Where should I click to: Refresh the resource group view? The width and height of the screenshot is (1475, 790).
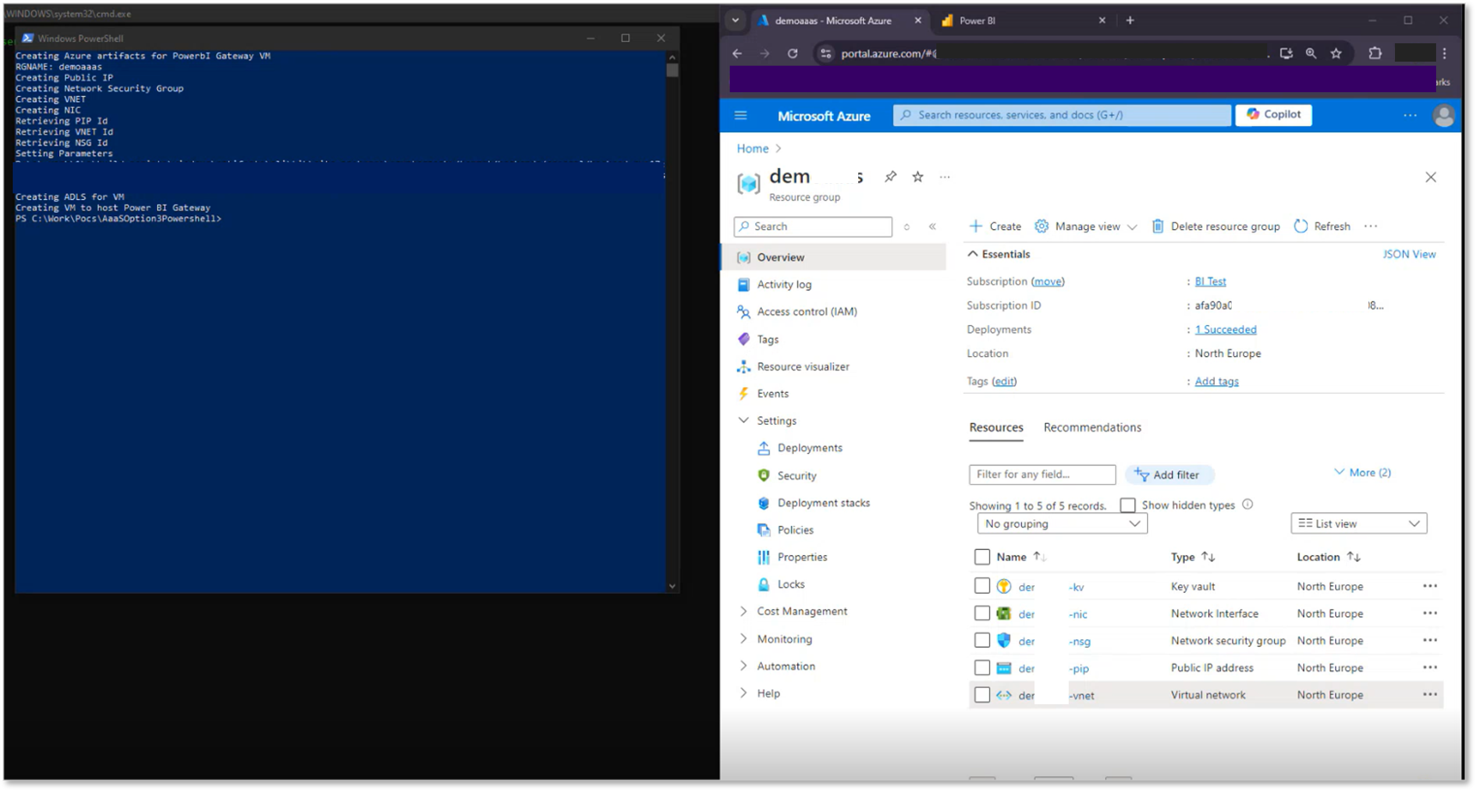tap(1322, 227)
